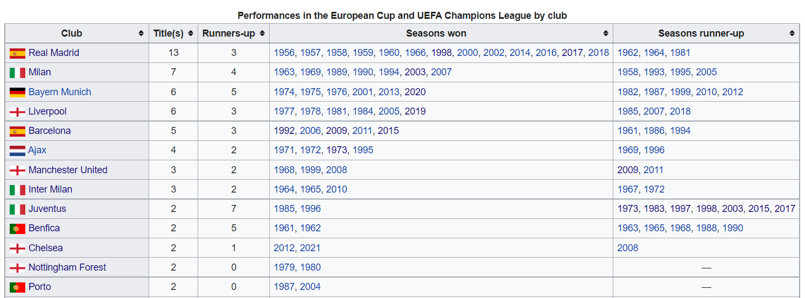The height and width of the screenshot is (298, 805).
Task: Open the Porto club link
Action: (40, 287)
